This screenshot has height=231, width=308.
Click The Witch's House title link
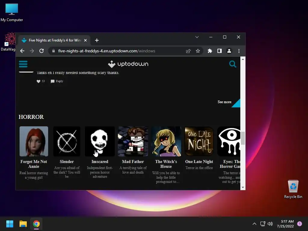coord(166,164)
